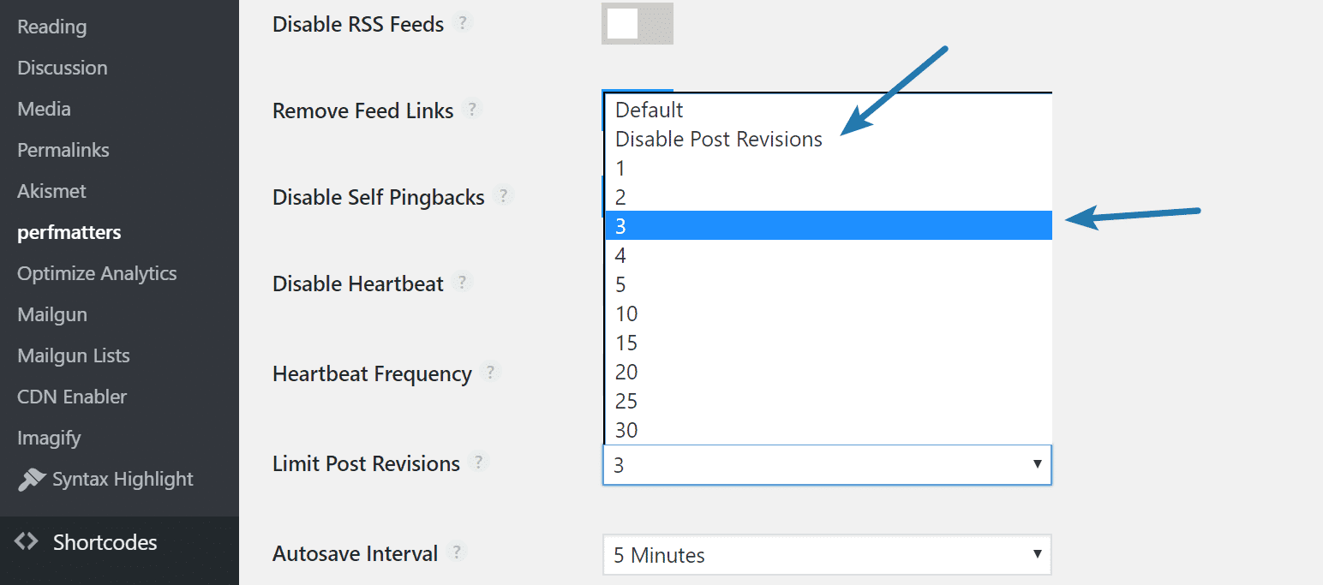1323x585 pixels.
Task: Select Media from the sidebar
Action: (x=43, y=108)
